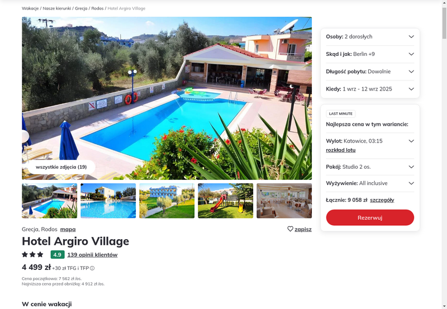Open the Długość pobytu dropdown
Screen dimensions: 447x309
point(370,72)
